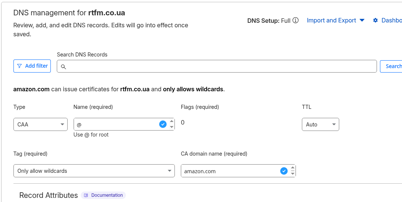Click the info icon beside DNS Setup: Full
Viewport: 402px width, 202px height.
tap(296, 20)
